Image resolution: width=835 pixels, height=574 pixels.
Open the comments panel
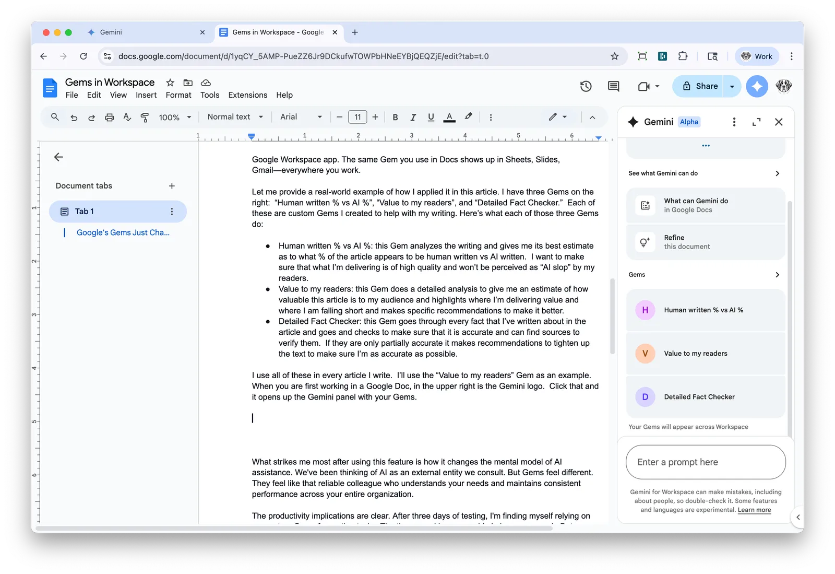click(x=614, y=86)
